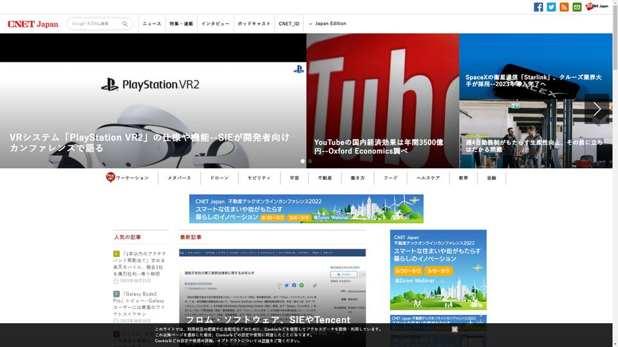Image resolution: width=618 pixels, height=347 pixels.
Task: Open the インタビュー menu item
Action: pyautogui.click(x=215, y=24)
